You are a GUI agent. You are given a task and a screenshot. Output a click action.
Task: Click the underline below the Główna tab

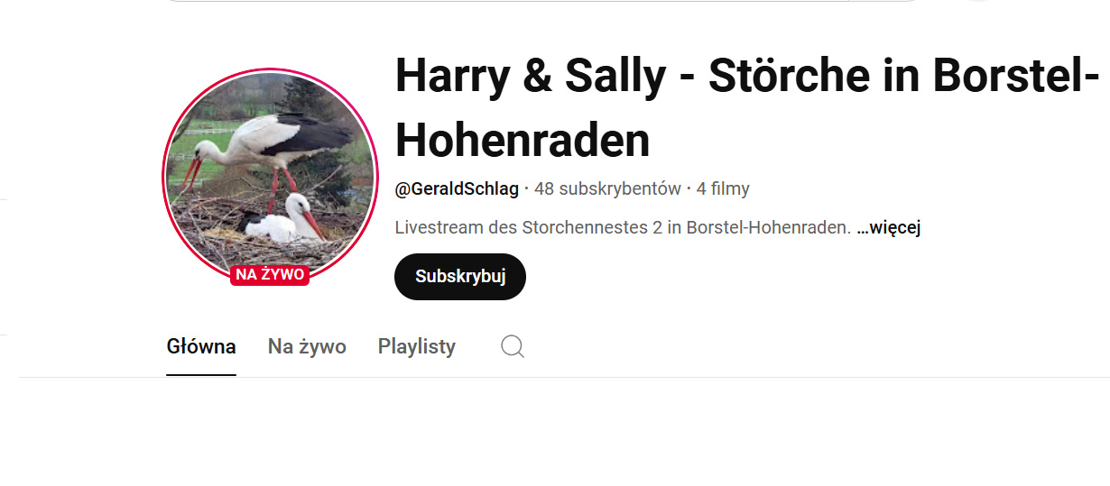click(x=201, y=375)
